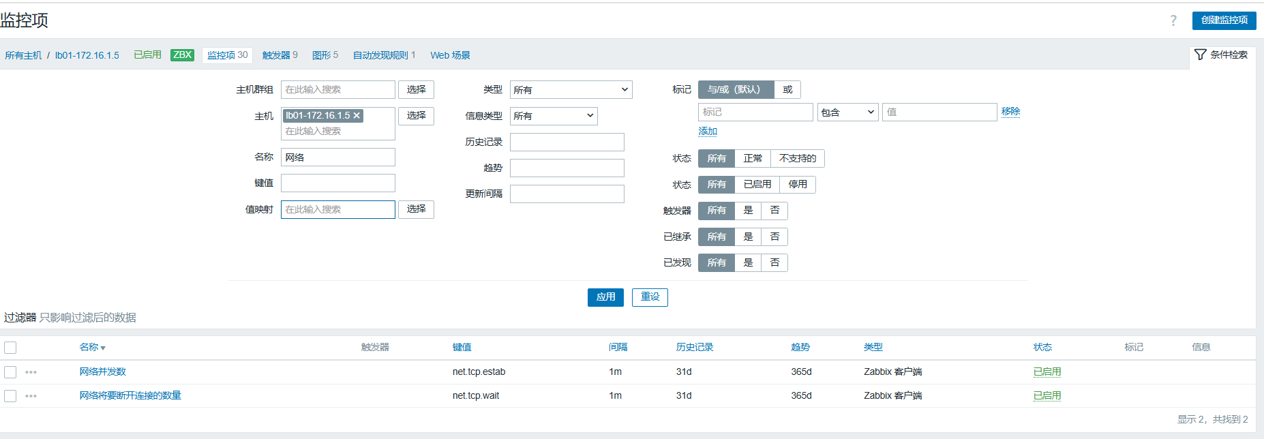Open the three-dots menu for 网络并发数
Screen dimensions: 1264x439
pyautogui.click(x=31, y=372)
